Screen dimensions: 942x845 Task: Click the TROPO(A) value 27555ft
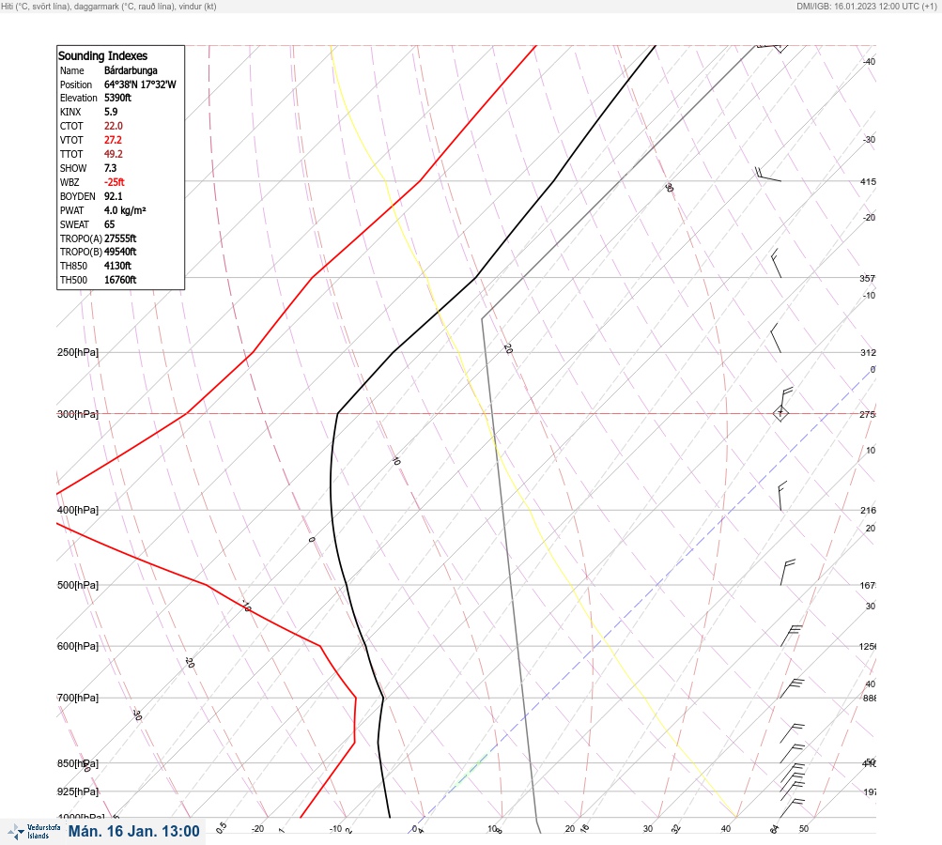120,238
